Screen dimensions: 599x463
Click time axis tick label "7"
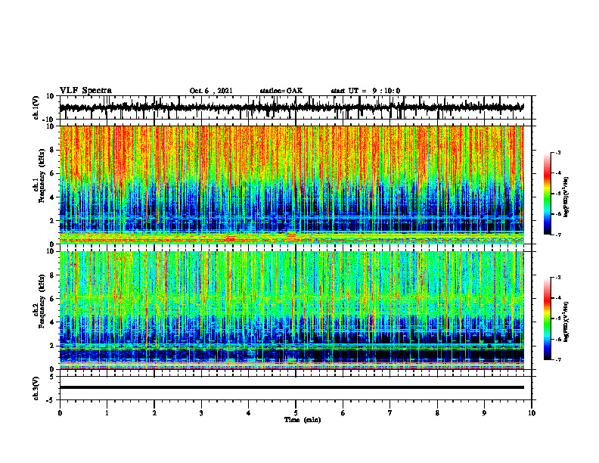pos(390,413)
